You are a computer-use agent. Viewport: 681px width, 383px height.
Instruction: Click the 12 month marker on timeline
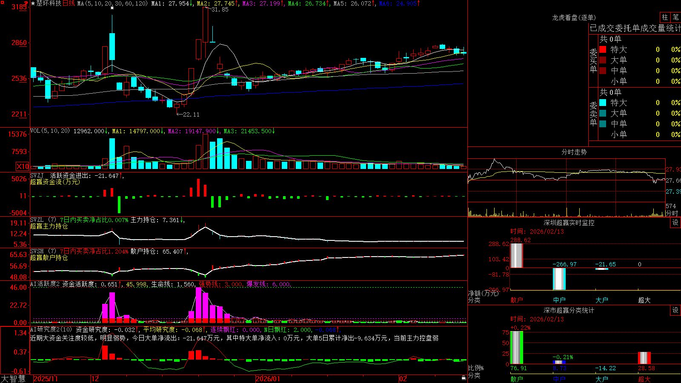(95, 379)
